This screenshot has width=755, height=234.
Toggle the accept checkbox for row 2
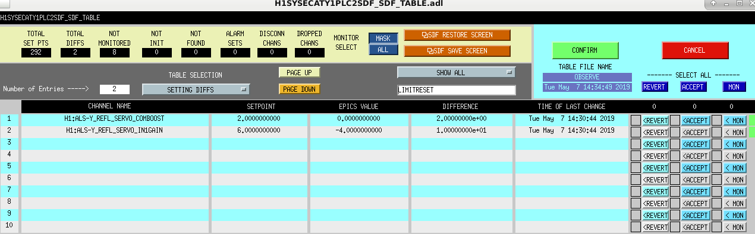pyautogui.click(x=675, y=132)
